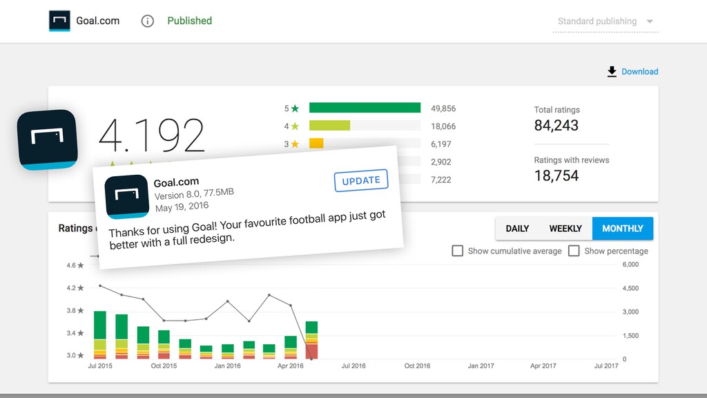Click the orange 3 star icon
707x398 pixels.
pyautogui.click(x=295, y=144)
